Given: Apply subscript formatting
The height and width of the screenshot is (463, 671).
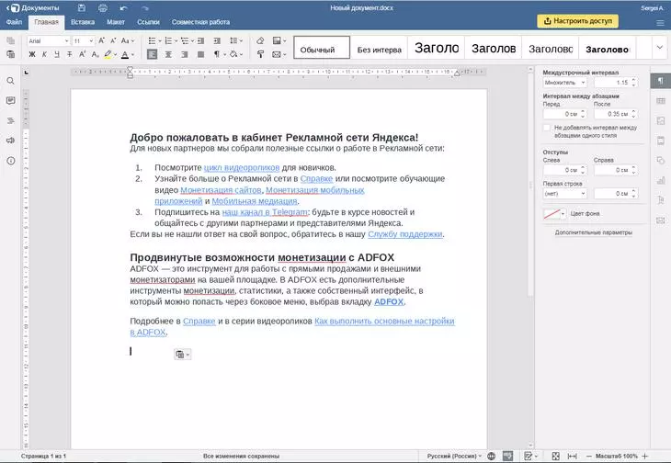Looking at the screenshot, I should click(95, 54).
